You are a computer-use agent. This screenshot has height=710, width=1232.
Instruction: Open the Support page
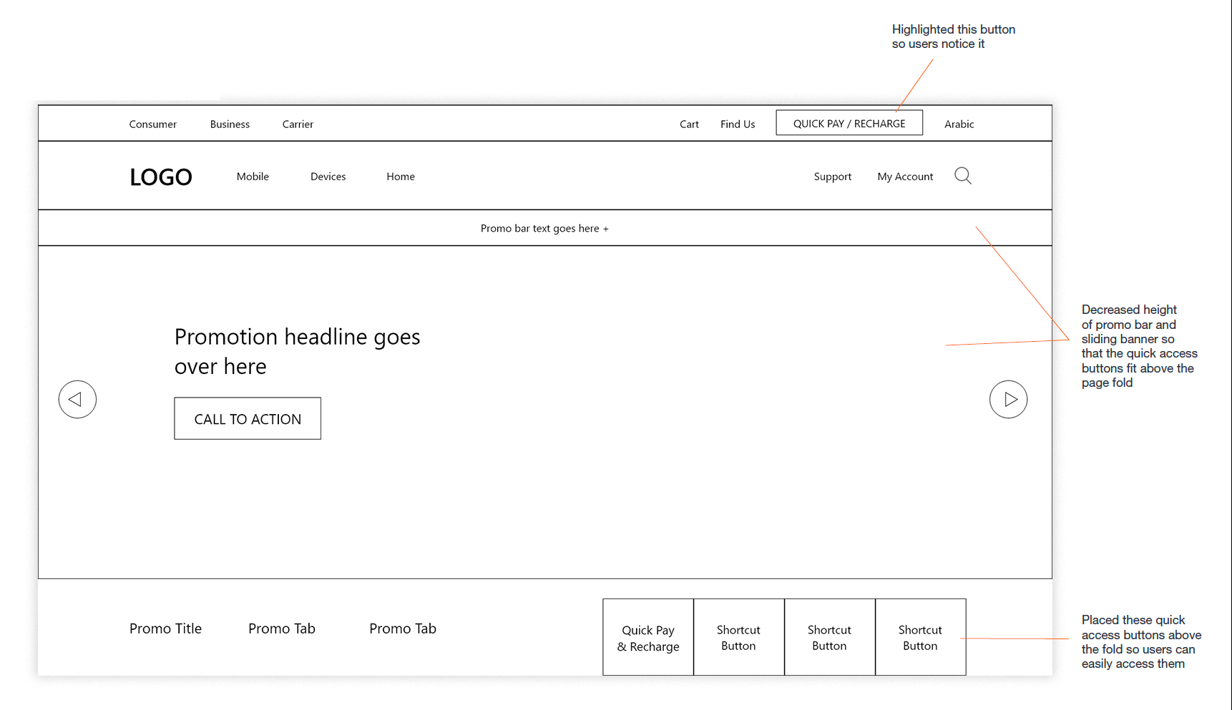pyautogui.click(x=832, y=177)
